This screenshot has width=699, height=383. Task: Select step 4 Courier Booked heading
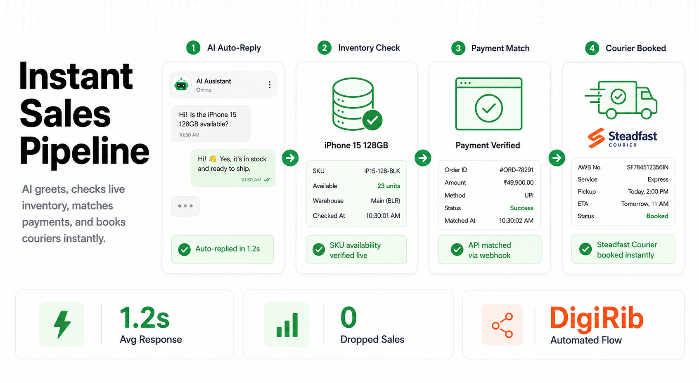(626, 48)
